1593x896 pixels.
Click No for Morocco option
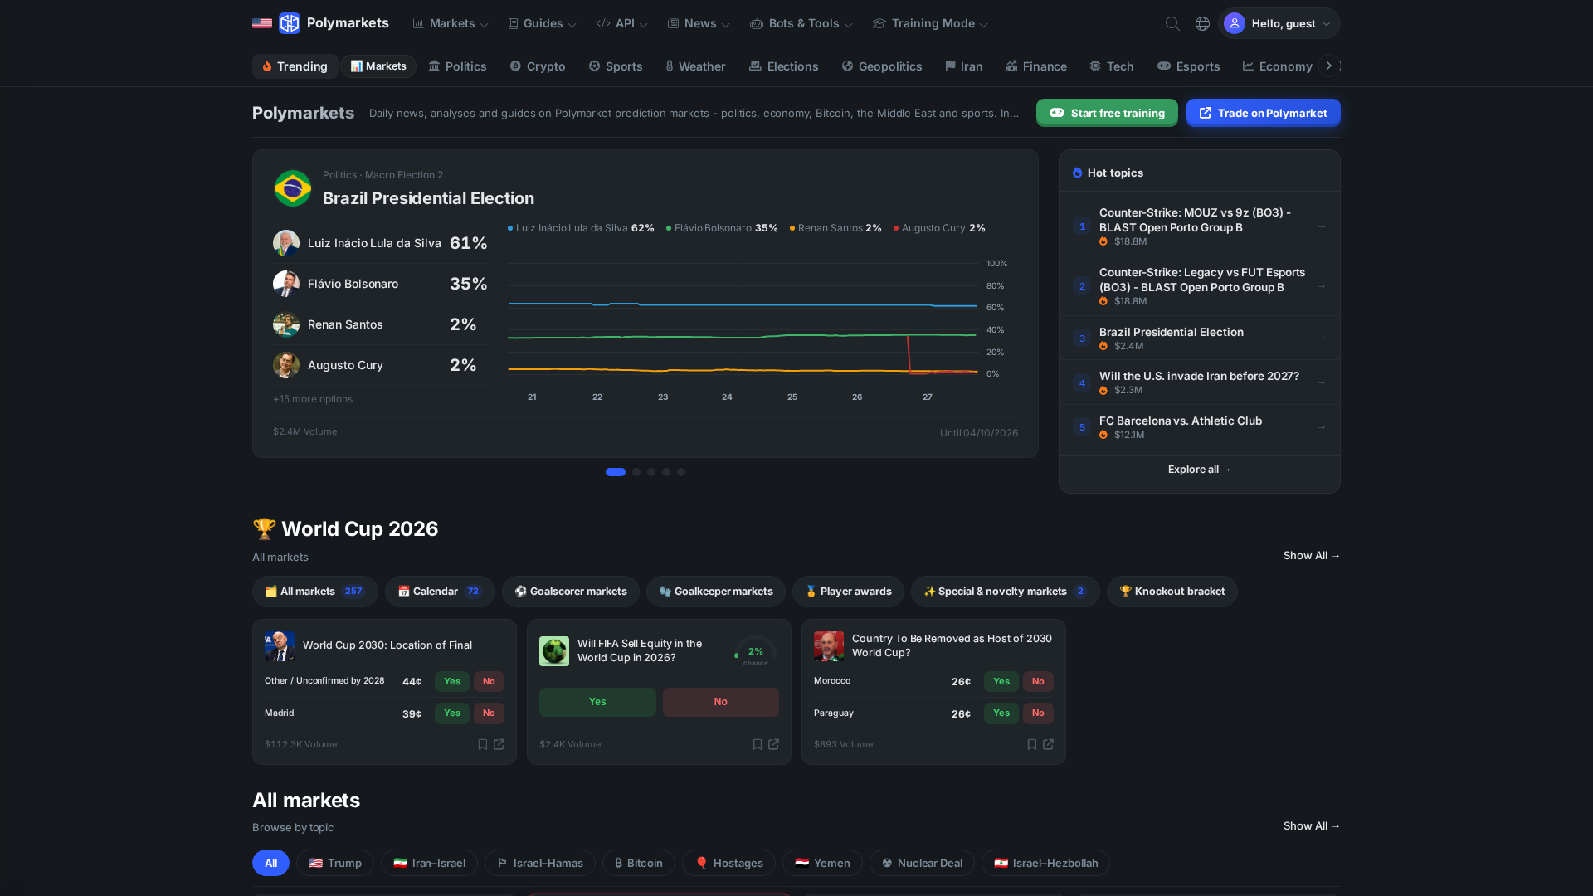(1038, 681)
